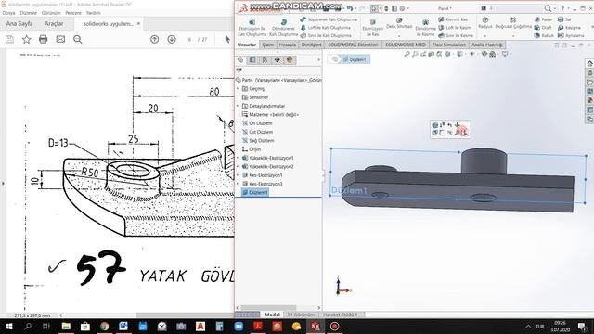The width and height of the screenshot is (594, 334).
Task: Open the SOLIDWORKS Eklentileri tab
Action: click(x=353, y=45)
